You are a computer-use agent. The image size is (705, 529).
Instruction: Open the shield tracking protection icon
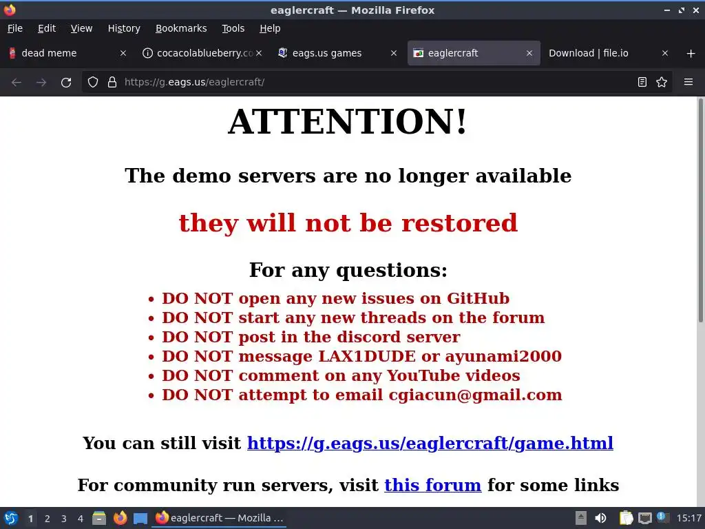point(93,82)
